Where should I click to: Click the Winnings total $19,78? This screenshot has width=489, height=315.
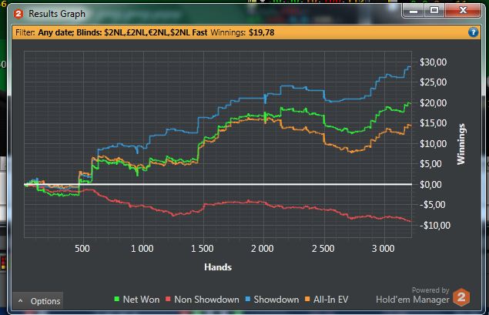pos(262,32)
